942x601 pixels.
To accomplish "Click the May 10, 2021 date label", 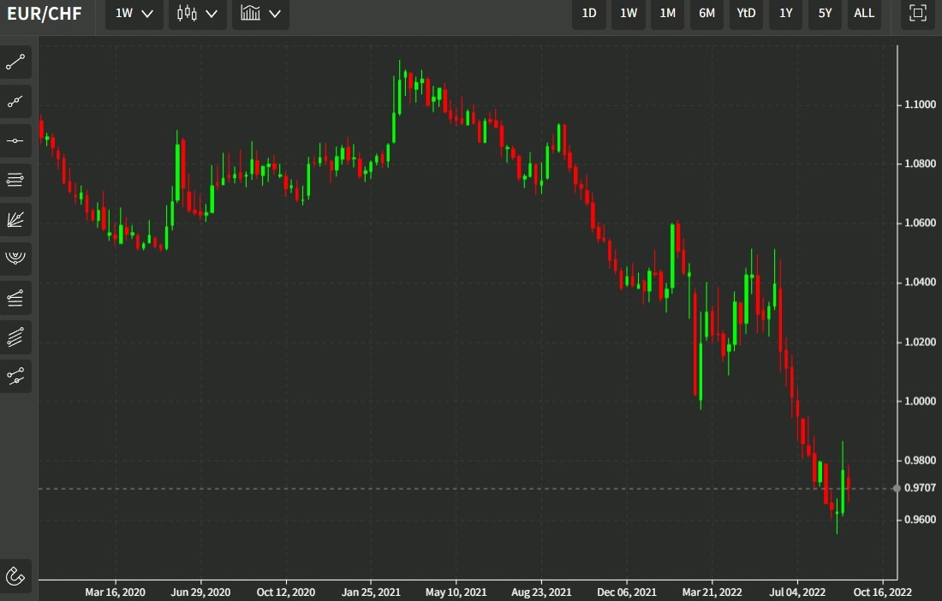I will click(x=456, y=592).
